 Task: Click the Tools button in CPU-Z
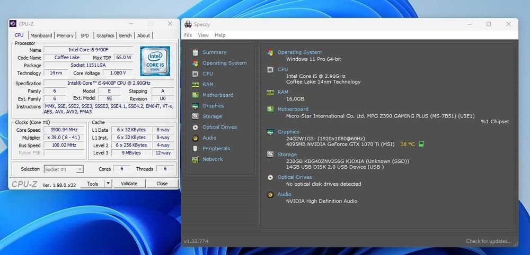92,184
